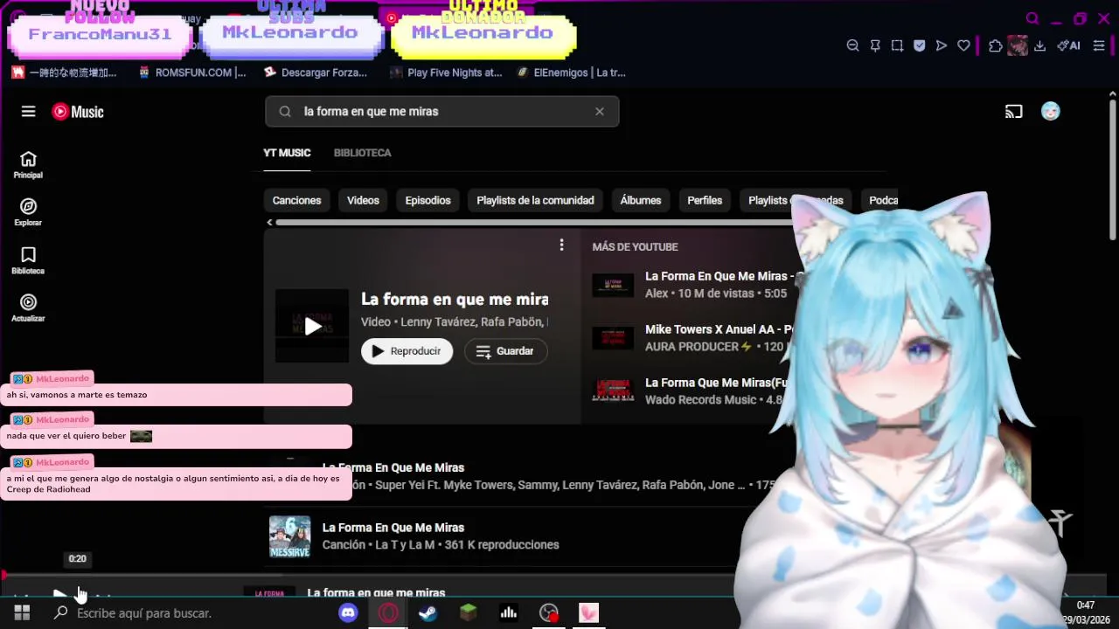The width and height of the screenshot is (1119, 629).
Task: Click Opera GX zoom out magnifier icon
Action: (x=853, y=45)
